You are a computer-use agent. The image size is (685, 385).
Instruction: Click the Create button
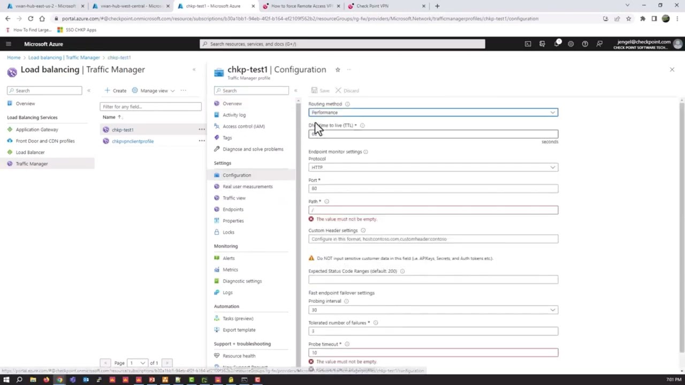(116, 91)
